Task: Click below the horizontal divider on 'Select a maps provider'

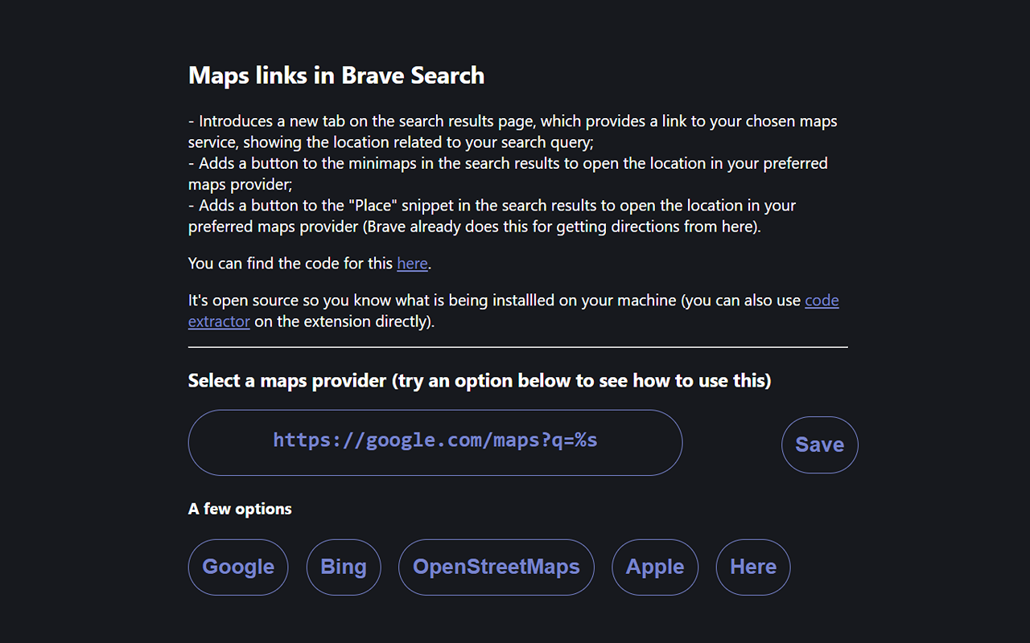Action: pyautogui.click(x=480, y=380)
